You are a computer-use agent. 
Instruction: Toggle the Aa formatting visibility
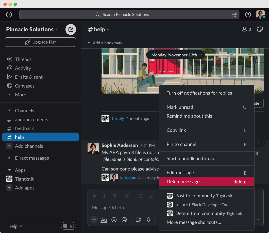click(104, 220)
